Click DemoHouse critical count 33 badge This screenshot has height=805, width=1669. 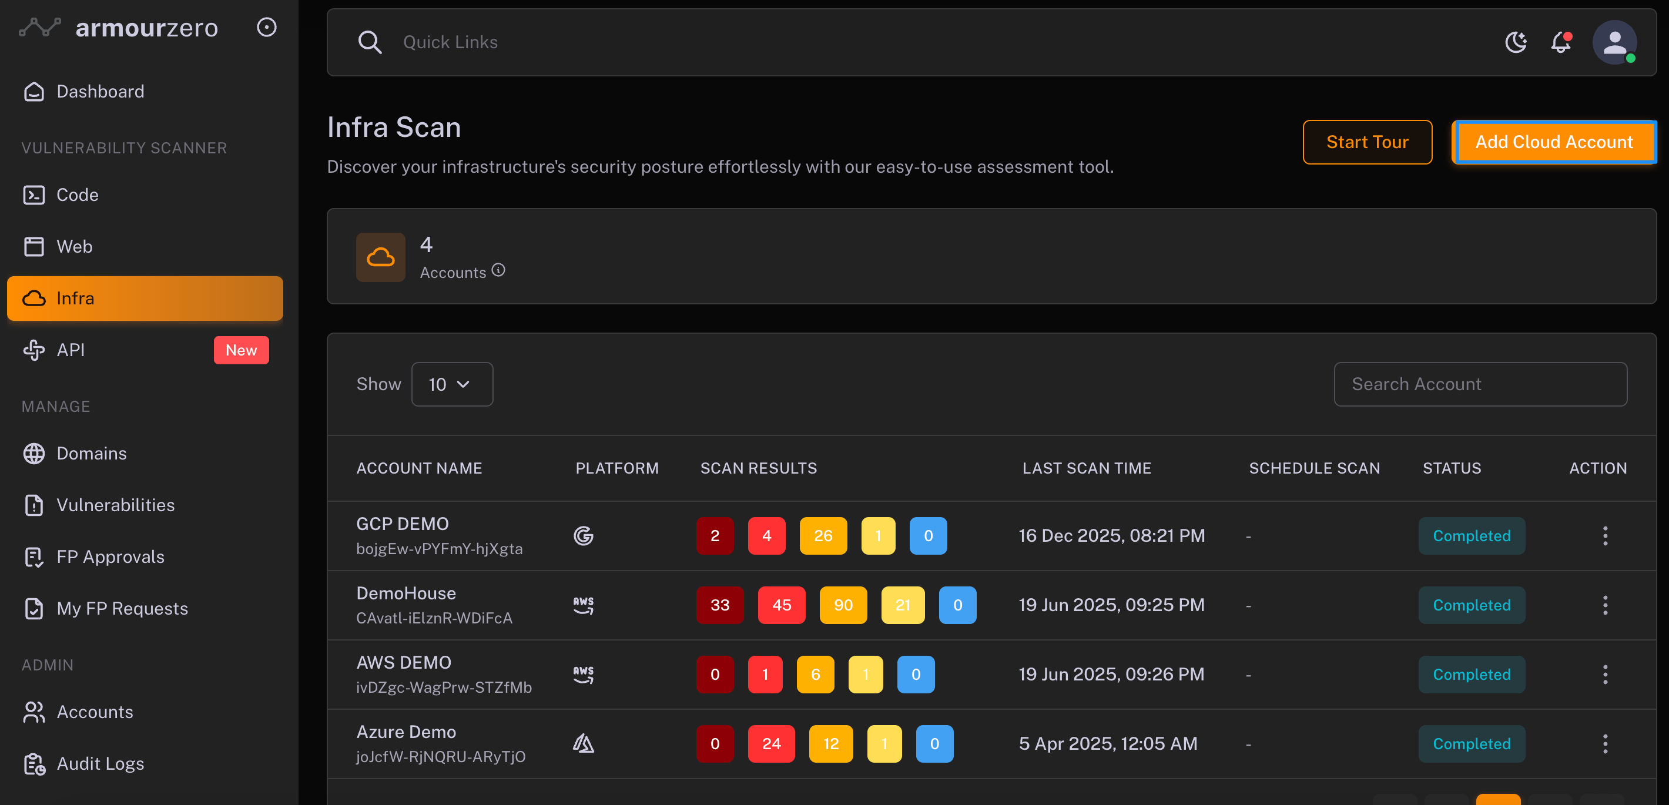click(719, 605)
